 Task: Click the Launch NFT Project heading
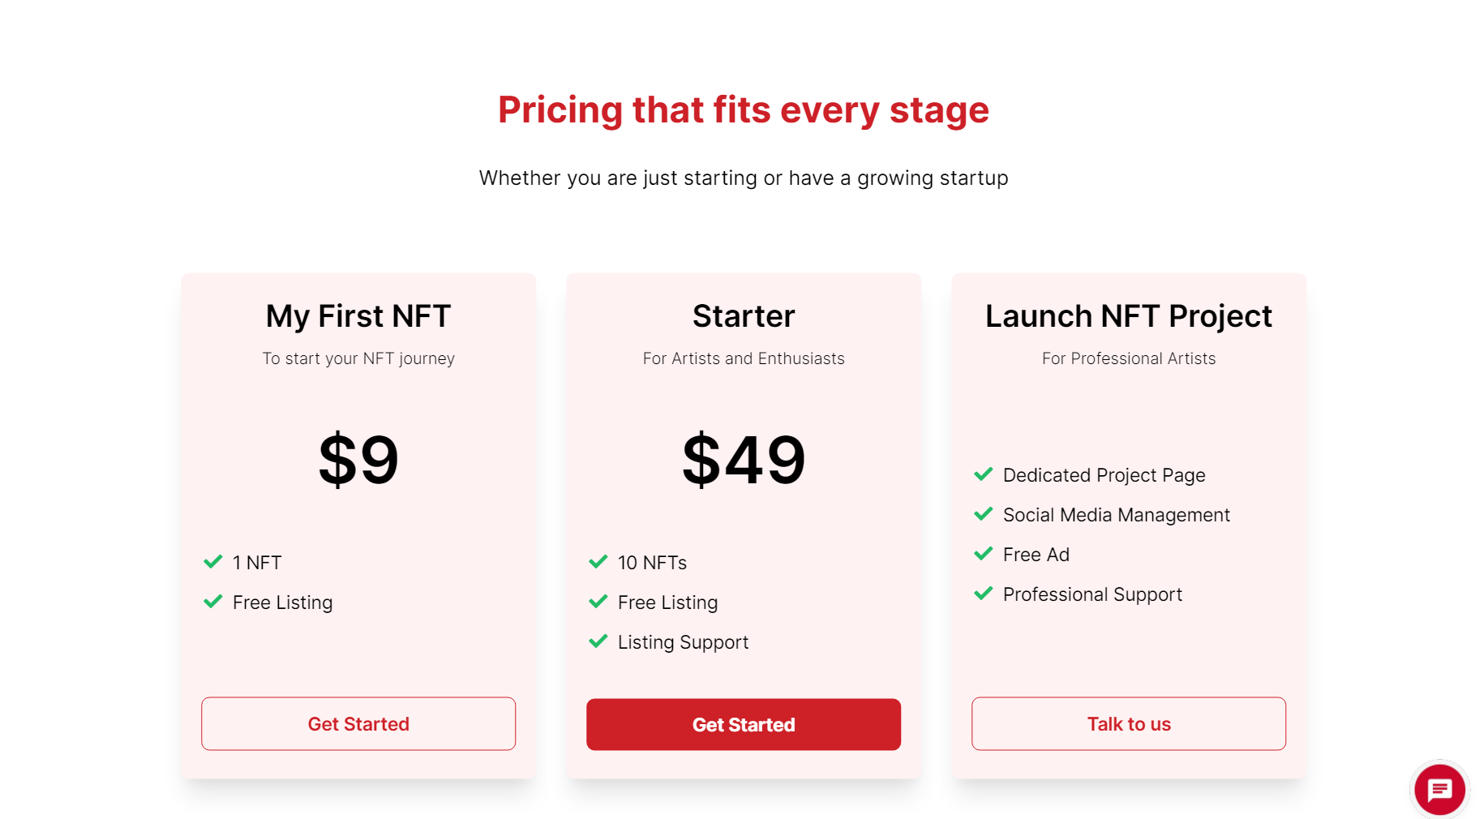(1129, 316)
